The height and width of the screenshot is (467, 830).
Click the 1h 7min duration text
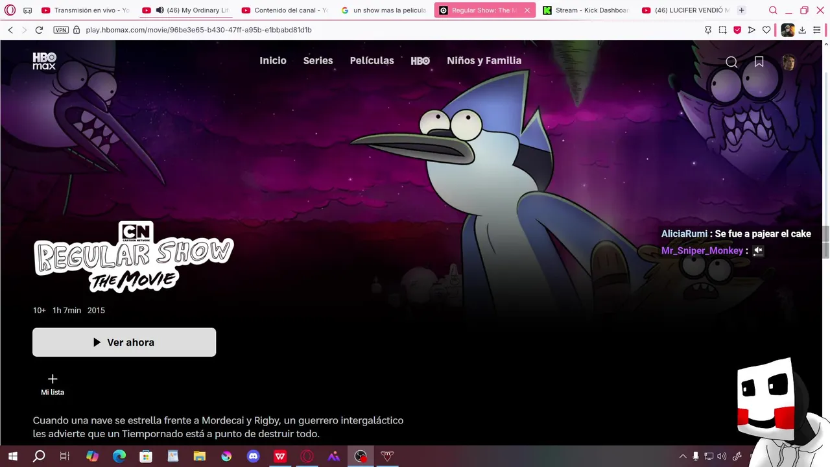click(67, 310)
